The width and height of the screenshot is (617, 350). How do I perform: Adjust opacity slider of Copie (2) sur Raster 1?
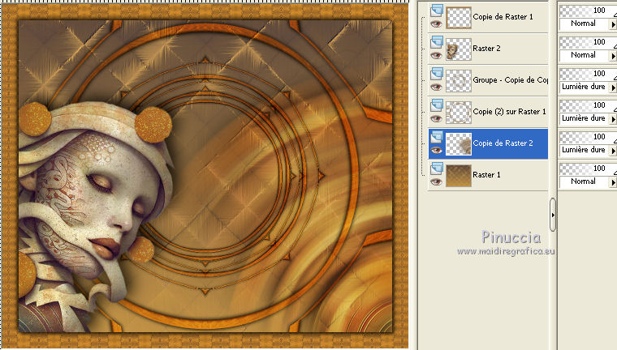588,105
